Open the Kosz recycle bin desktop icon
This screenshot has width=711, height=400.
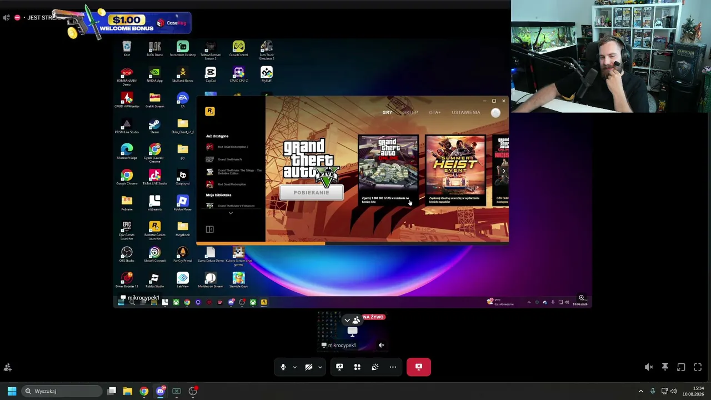[x=127, y=48]
